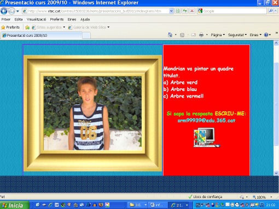Click the srm99939@edu.365.cat email link
The width and height of the screenshot is (279, 209).
tap(206, 121)
